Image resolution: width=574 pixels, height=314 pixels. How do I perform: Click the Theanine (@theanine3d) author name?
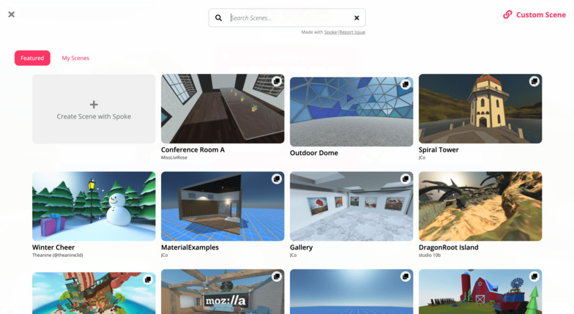click(x=57, y=255)
